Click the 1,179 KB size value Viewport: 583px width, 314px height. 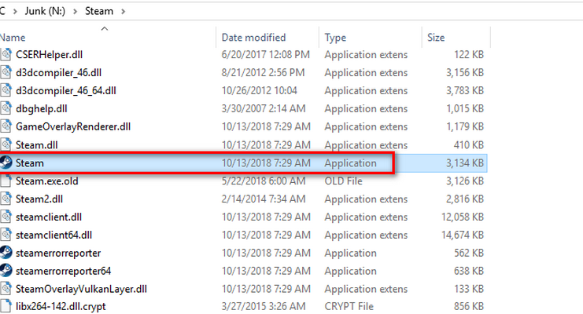[x=465, y=126]
